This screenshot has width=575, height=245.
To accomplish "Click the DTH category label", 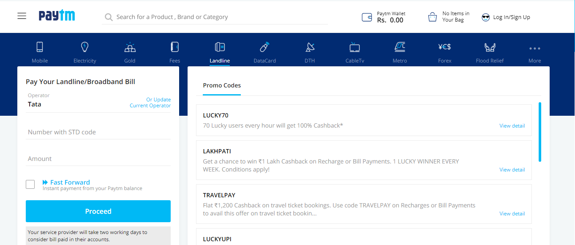I will coord(310,61).
